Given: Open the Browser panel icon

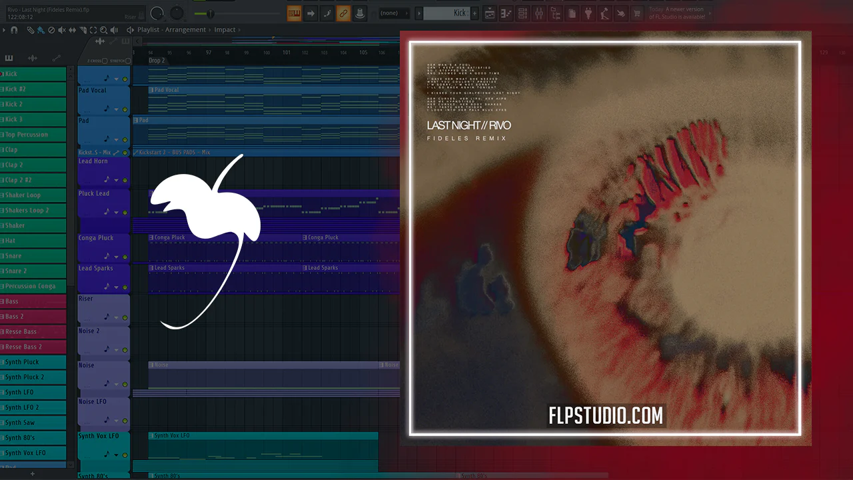Looking at the screenshot, I should [556, 13].
